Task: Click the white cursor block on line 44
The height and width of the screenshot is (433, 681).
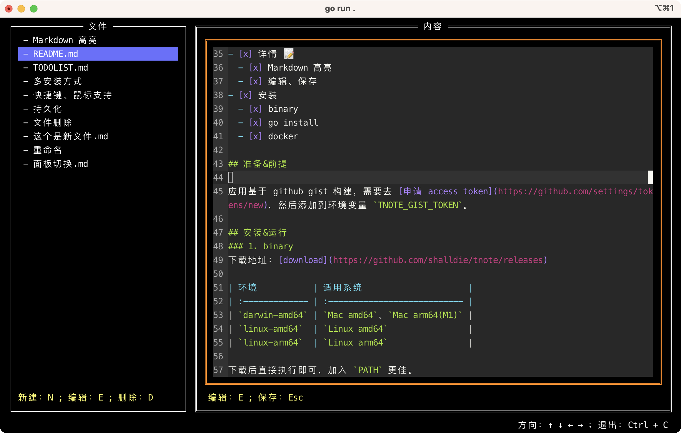Action: coord(231,177)
